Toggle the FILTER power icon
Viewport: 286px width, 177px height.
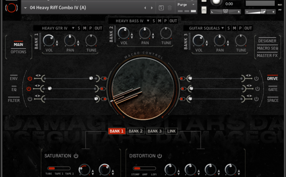(x=30, y=99)
